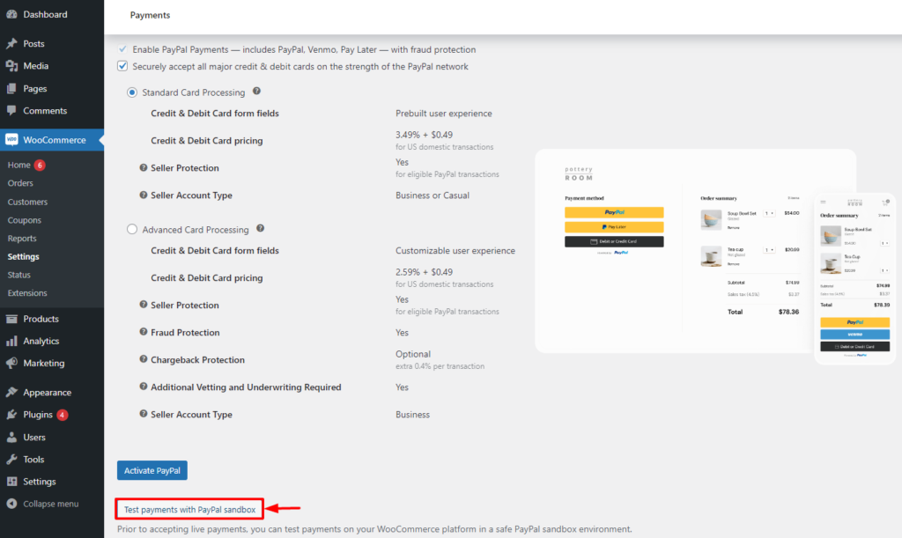Select the WooCommerce logo icon
This screenshot has width=902, height=538.
click(12, 139)
